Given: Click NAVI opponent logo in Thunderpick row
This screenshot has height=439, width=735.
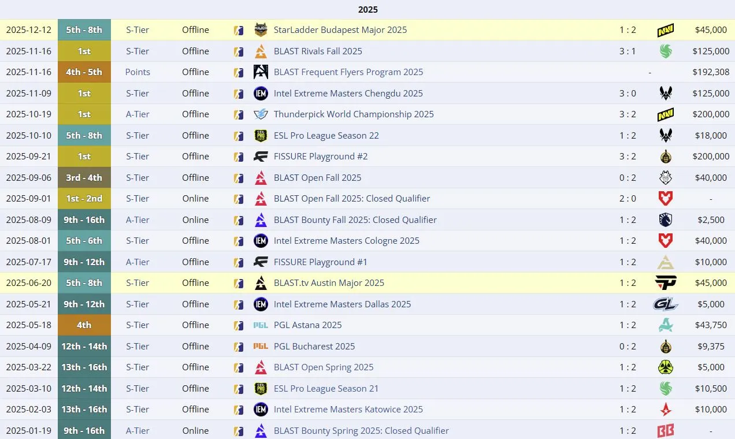Looking at the screenshot, I should point(666,114).
